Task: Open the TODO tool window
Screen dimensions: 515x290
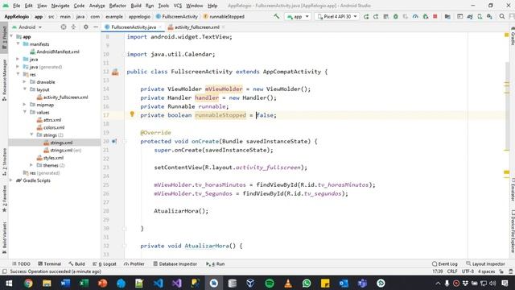Action: 21,263
